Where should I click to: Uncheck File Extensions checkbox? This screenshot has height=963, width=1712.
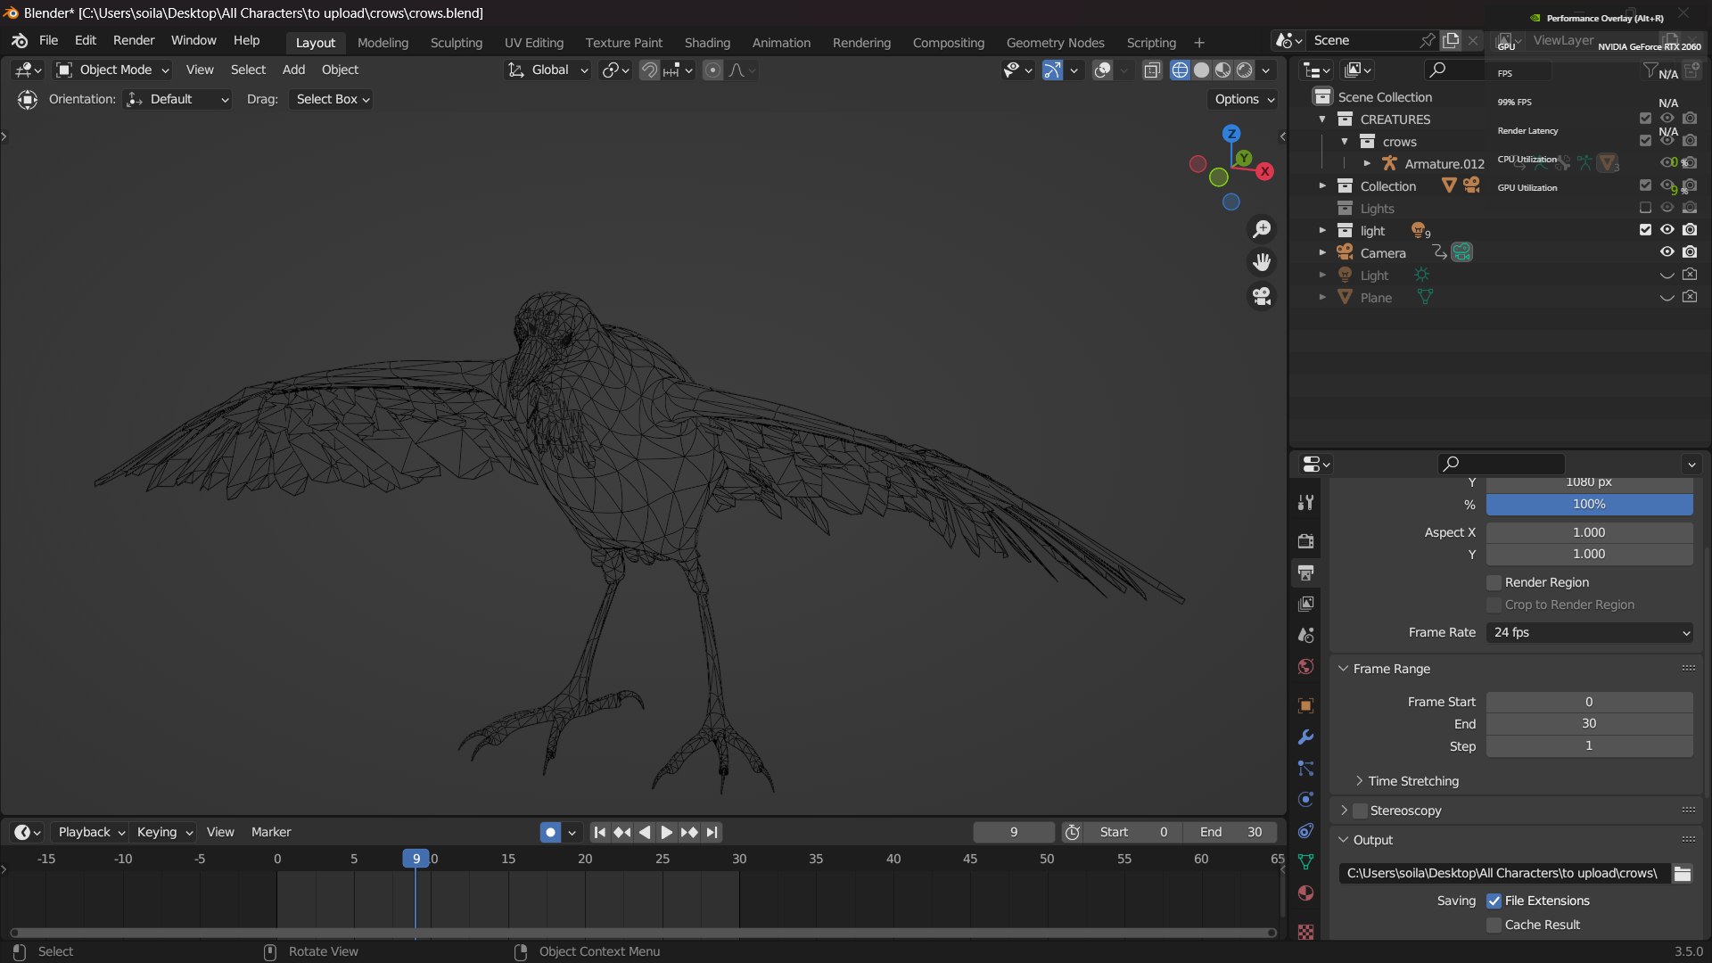(1494, 901)
